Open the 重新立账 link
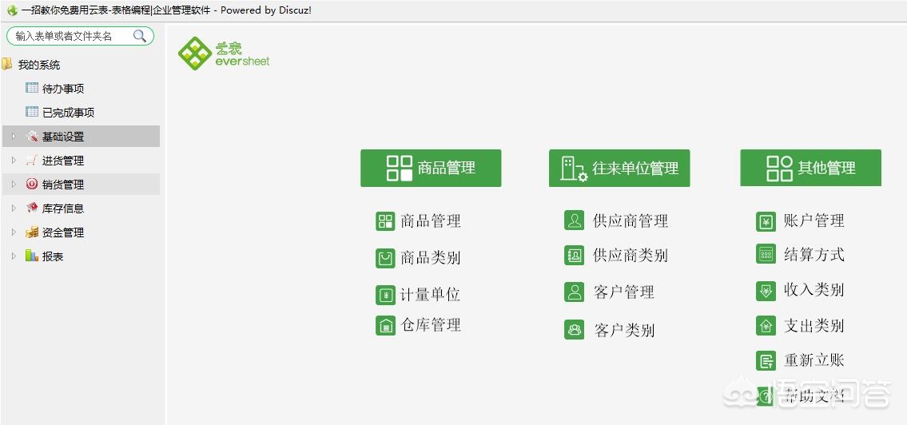 coord(814,361)
